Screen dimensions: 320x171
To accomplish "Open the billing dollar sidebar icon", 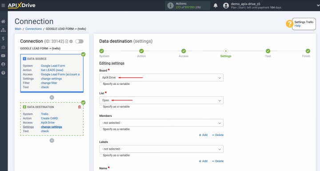I will [x=3, y=39].
